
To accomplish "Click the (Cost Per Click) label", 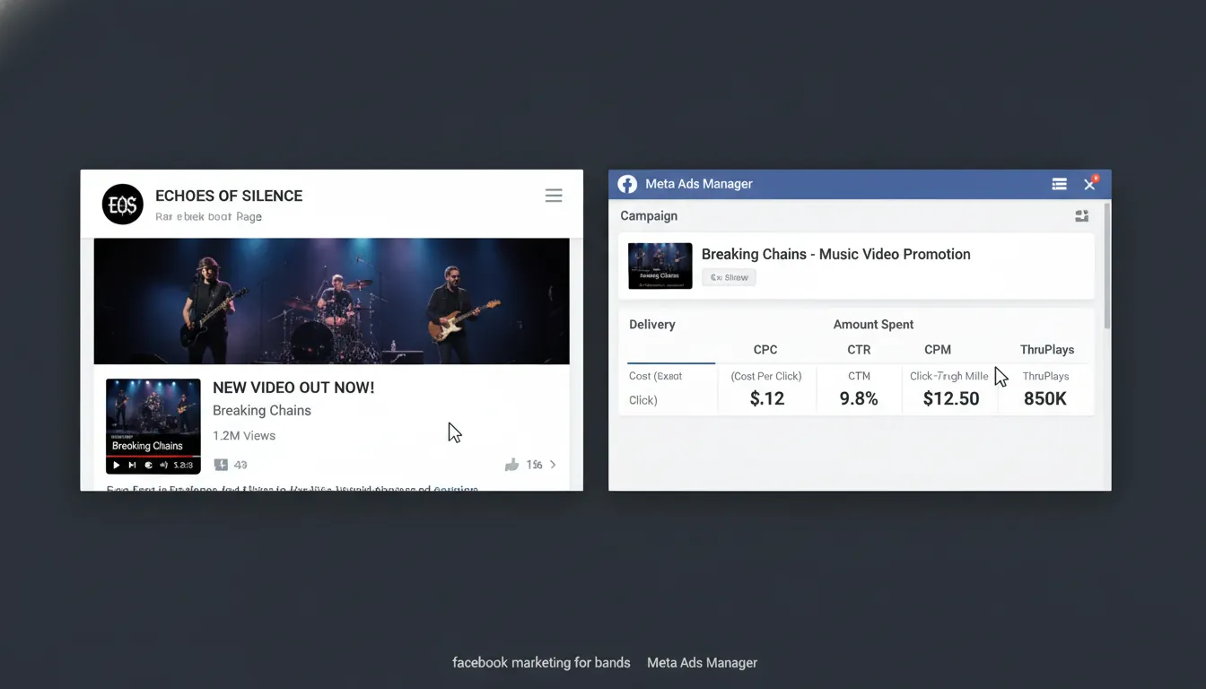I will click(766, 376).
